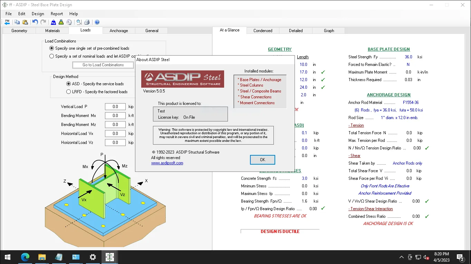Switch to the Detailed results tab
This screenshot has height=264, width=471.
(x=296, y=31)
